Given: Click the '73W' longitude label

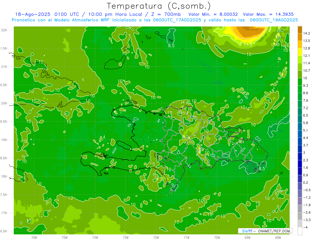Looking at the screenshot, I should (x=126, y=237).
